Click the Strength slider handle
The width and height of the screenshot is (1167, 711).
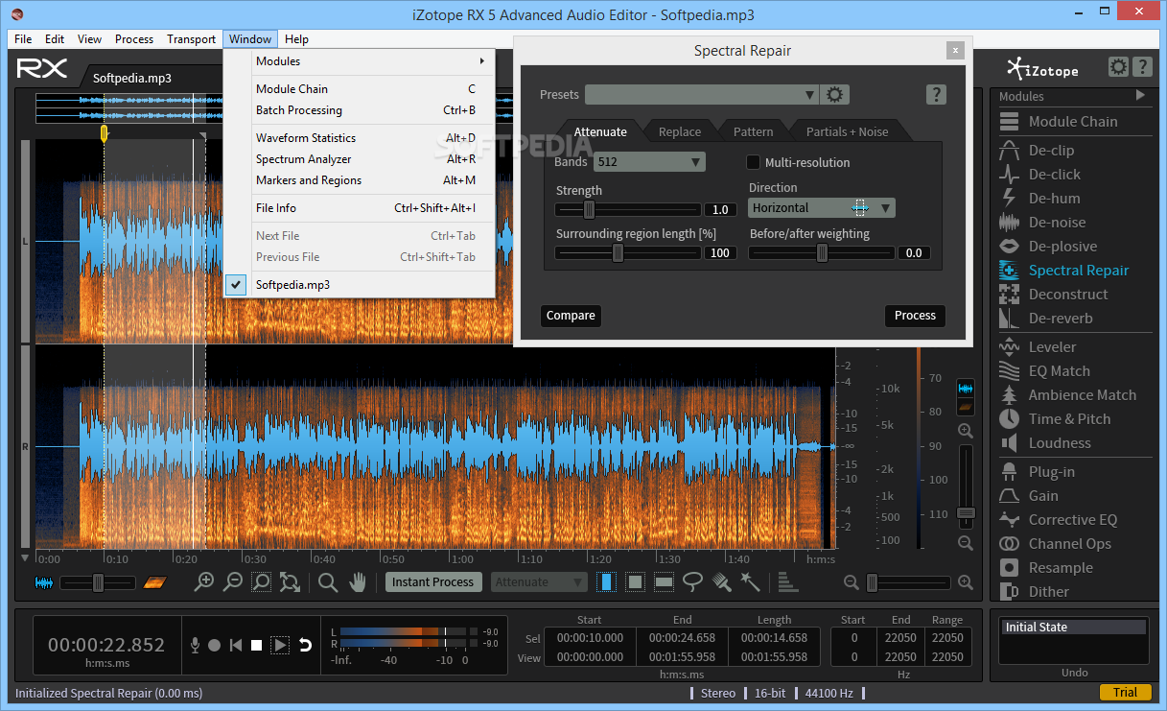(x=590, y=209)
